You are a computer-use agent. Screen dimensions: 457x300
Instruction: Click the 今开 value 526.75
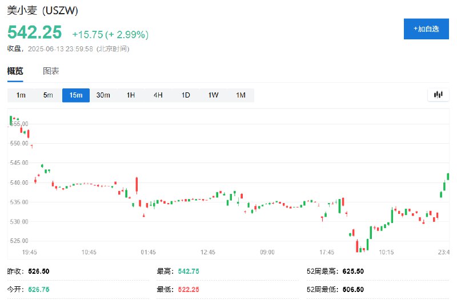[x=39, y=289]
